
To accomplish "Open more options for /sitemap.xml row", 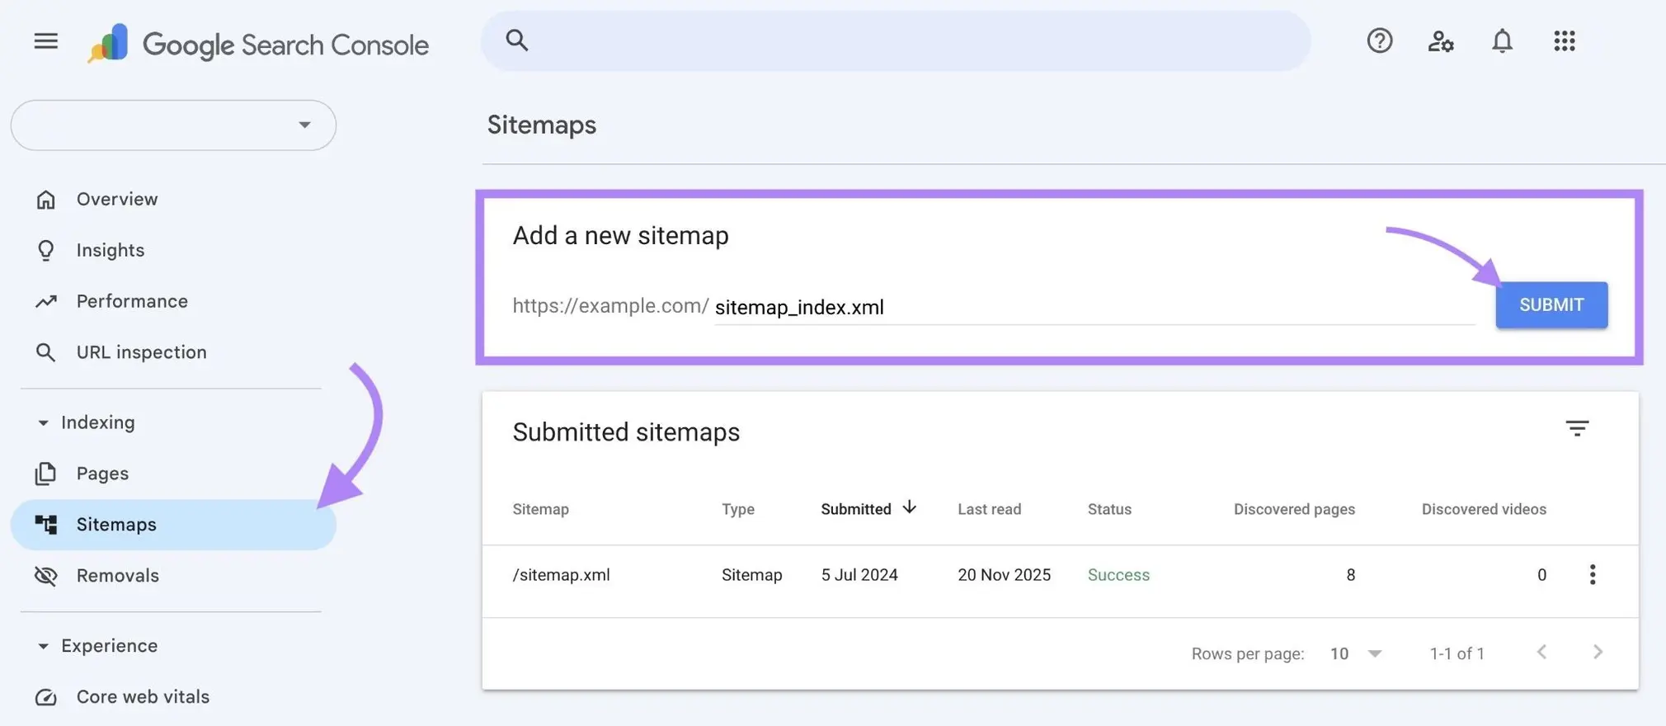I will click(x=1592, y=574).
